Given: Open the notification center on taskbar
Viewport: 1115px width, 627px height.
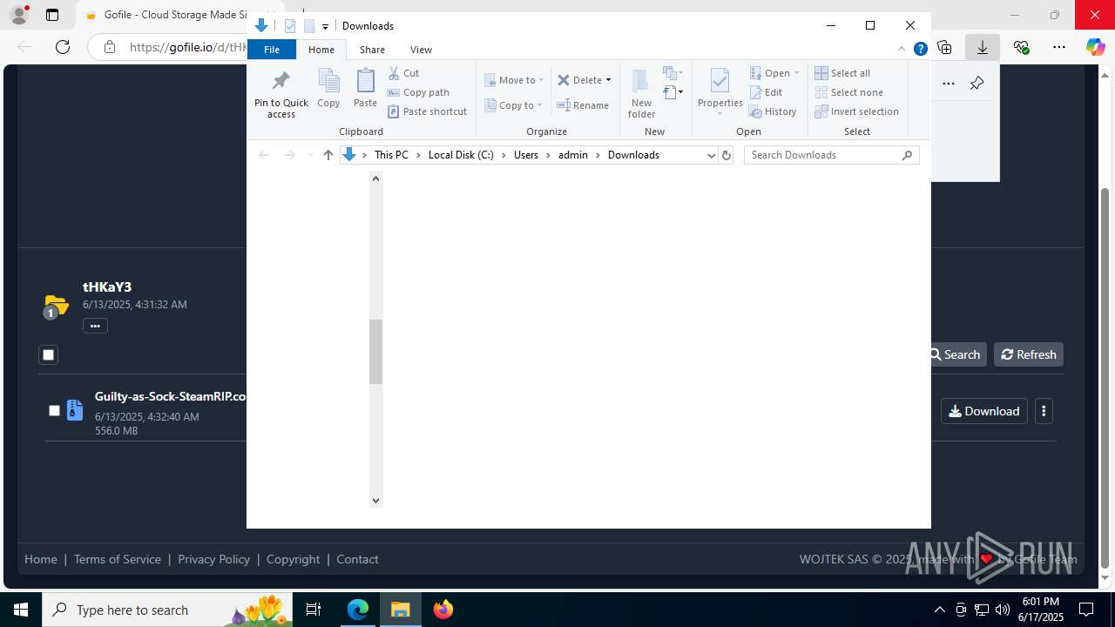Looking at the screenshot, I should (1086, 610).
